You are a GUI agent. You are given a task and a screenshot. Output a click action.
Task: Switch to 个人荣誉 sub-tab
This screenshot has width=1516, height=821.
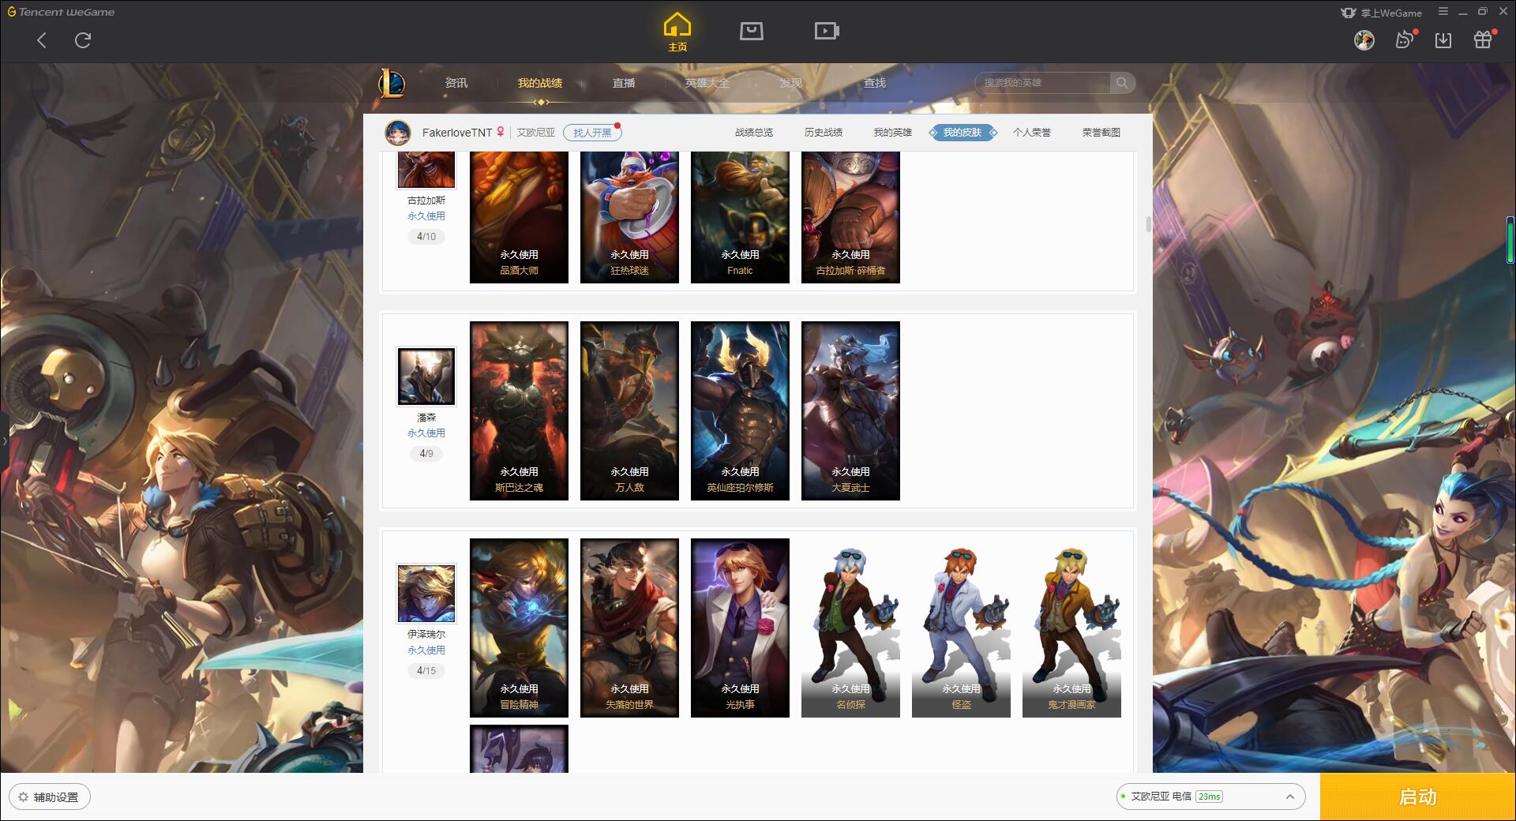point(1032,133)
